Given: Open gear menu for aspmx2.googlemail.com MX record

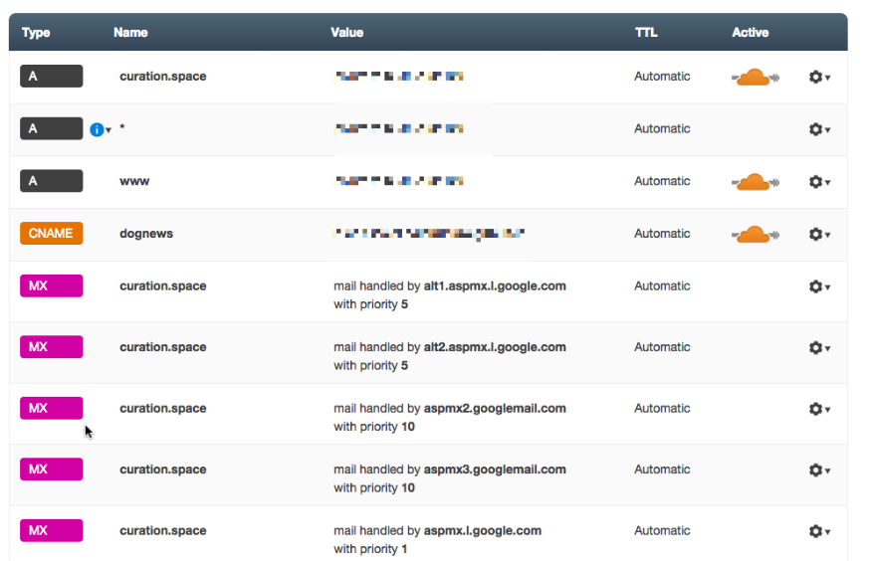Looking at the screenshot, I should point(819,409).
